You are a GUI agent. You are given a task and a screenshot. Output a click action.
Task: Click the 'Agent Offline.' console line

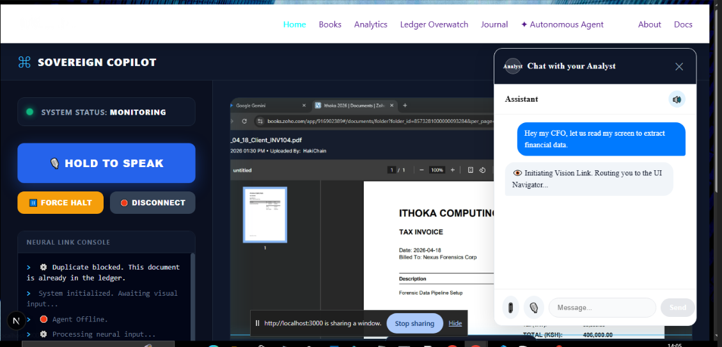[x=67, y=319]
